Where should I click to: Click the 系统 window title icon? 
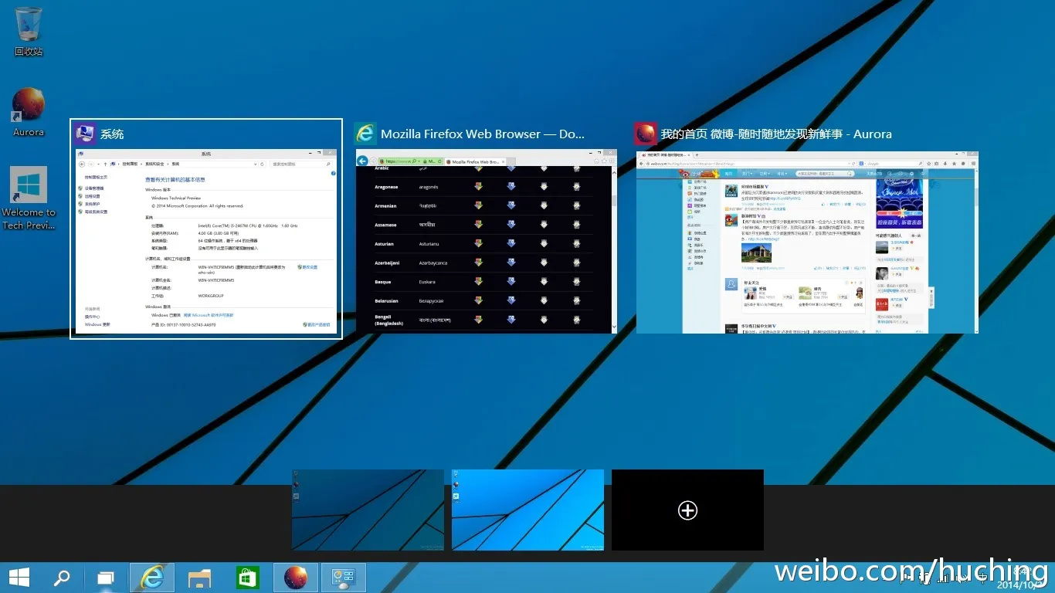(86, 134)
